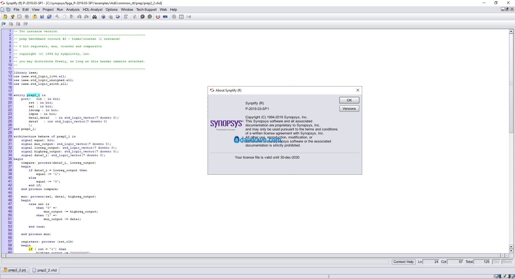
Task: Click the horizontal scrollbar left arrow
Action: coord(4,255)
